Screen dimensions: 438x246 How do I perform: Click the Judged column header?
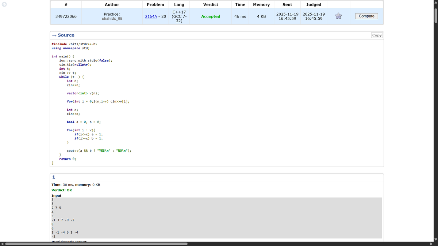pyautogui.click(x=314, y=4)
